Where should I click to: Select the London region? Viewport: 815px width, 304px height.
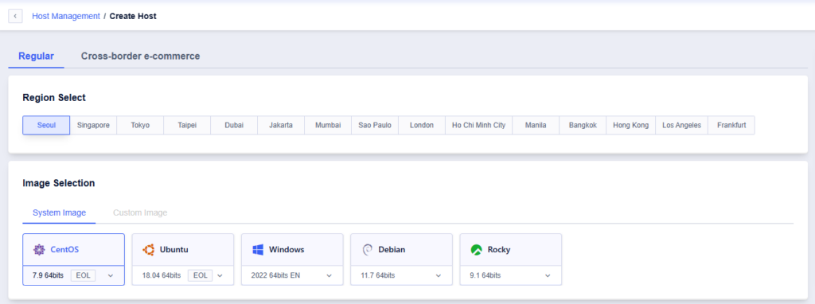tap(422, 125)
